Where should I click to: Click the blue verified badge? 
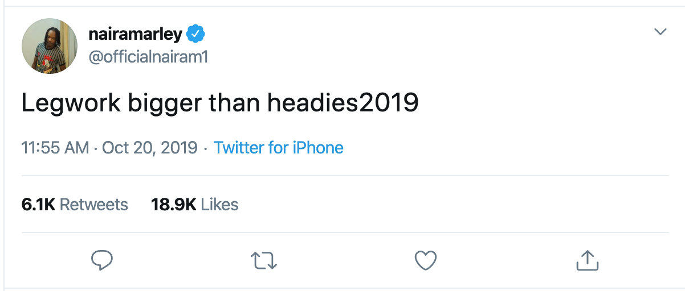click(195, 34)
